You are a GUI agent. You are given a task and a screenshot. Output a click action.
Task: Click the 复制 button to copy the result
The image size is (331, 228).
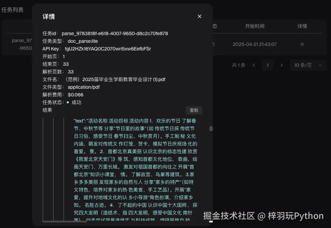(x=194, y=110)
